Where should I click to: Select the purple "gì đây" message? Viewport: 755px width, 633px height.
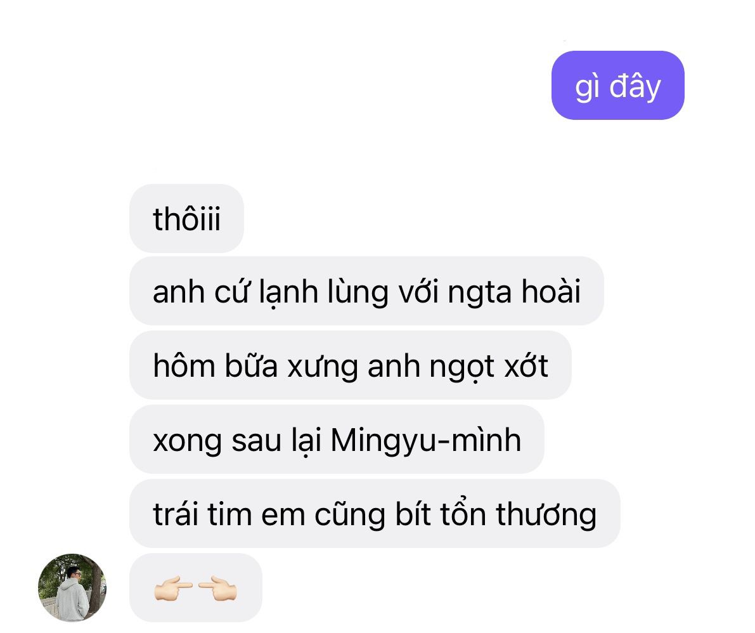tap(618, 85)
